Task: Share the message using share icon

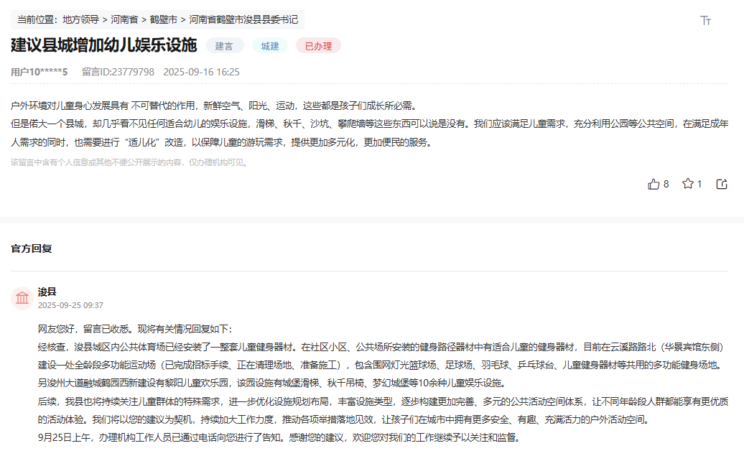Action: tap(720, 184)
